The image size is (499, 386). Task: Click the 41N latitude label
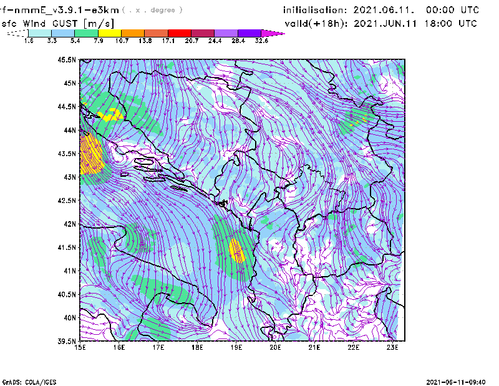point(70,271)
